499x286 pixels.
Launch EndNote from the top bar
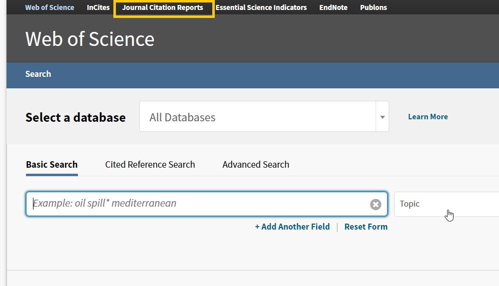[x=333, y=7]
